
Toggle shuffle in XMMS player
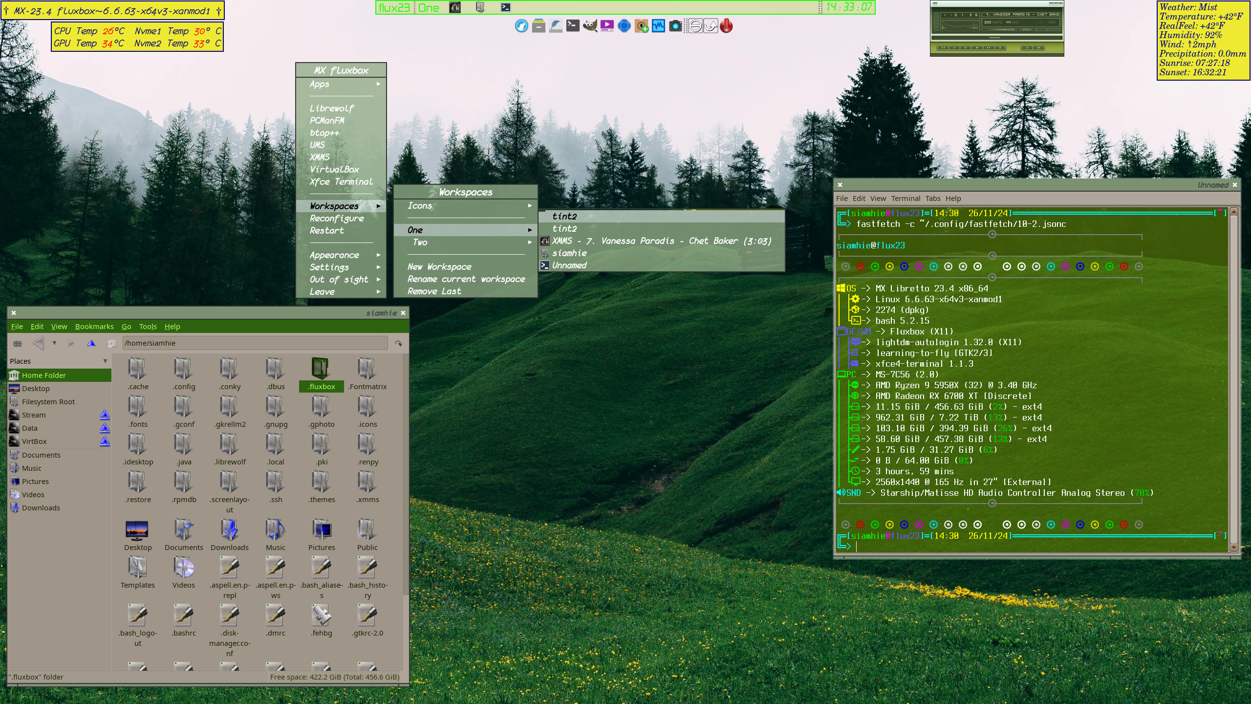[x=1027, y=47]
